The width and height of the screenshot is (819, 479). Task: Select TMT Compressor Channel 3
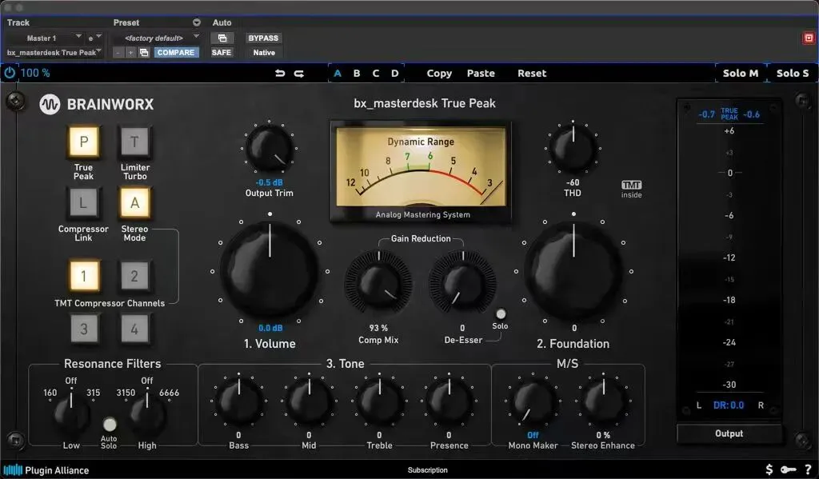pos(83,329)
